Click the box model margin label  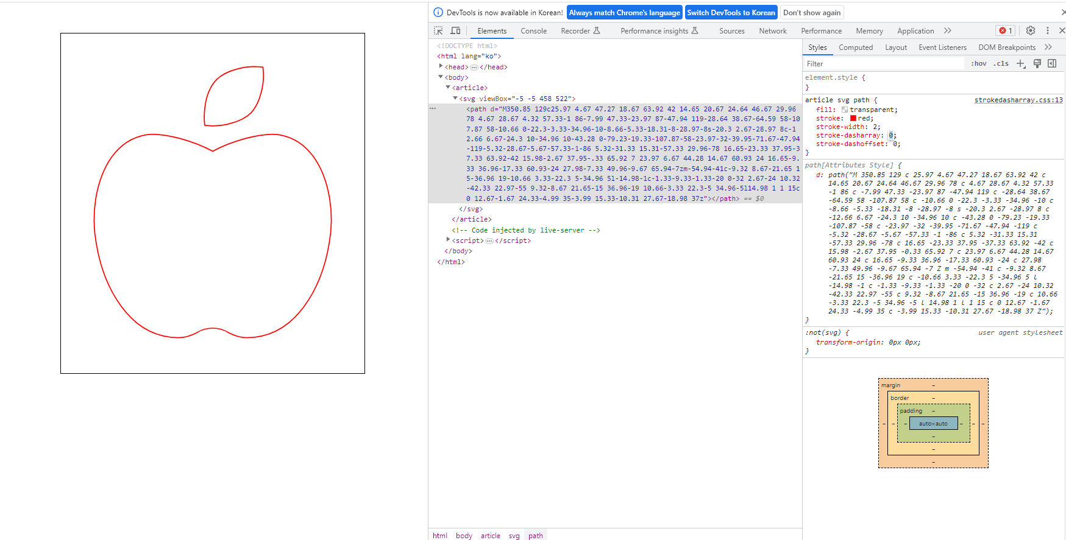[890, 385]
